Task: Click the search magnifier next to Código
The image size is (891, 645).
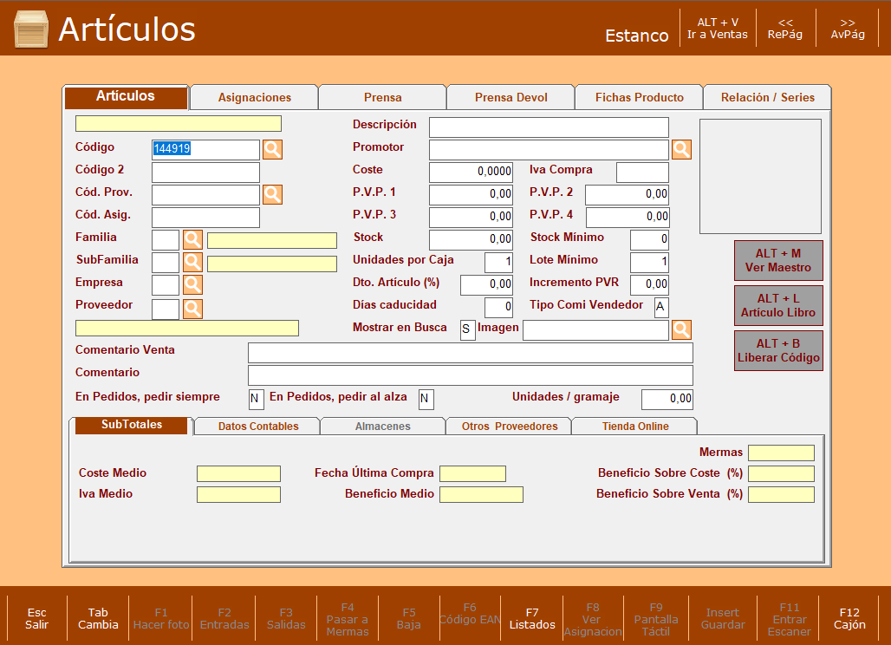Action: [x=273, y=149]
